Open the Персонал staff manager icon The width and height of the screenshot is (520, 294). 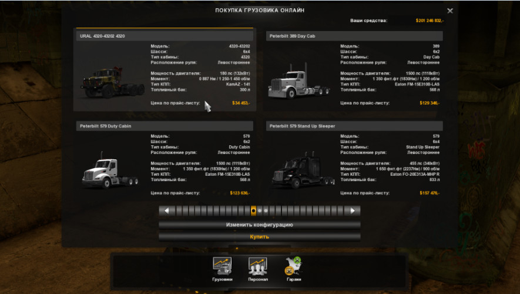pyautogui.click(x=257, y=266)
